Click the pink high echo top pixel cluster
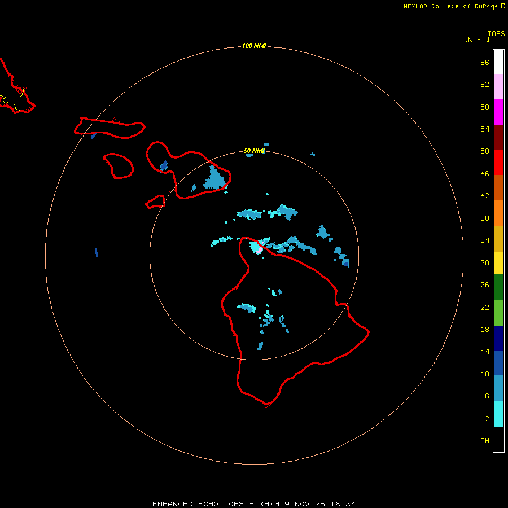508x508 pixels. click(x=259, y=250)
